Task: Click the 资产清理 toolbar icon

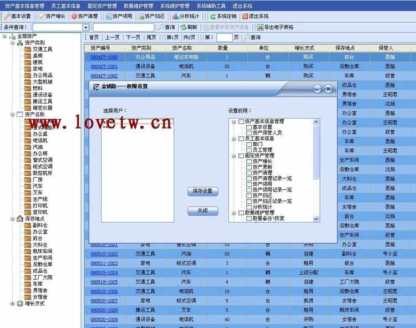Action: click(x=74, y=17)
